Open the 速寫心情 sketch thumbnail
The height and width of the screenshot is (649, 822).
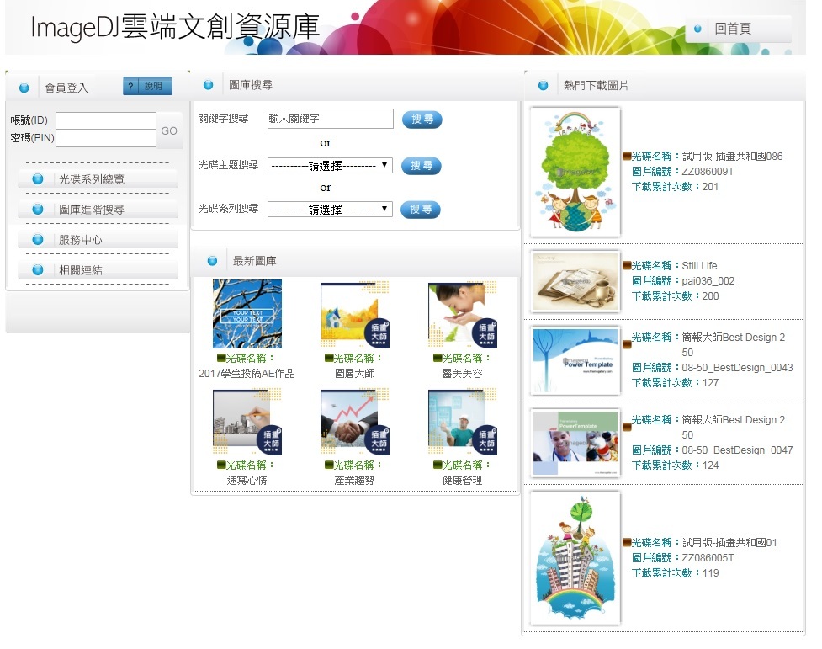247,421
